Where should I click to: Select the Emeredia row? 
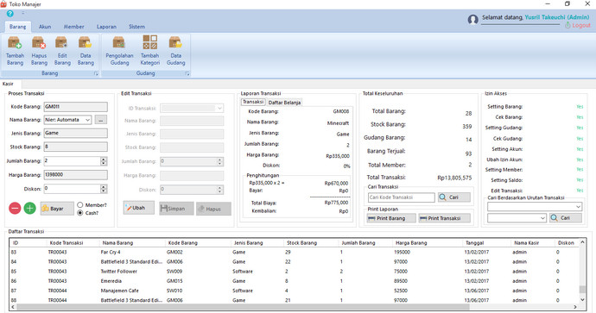point(295,281)
